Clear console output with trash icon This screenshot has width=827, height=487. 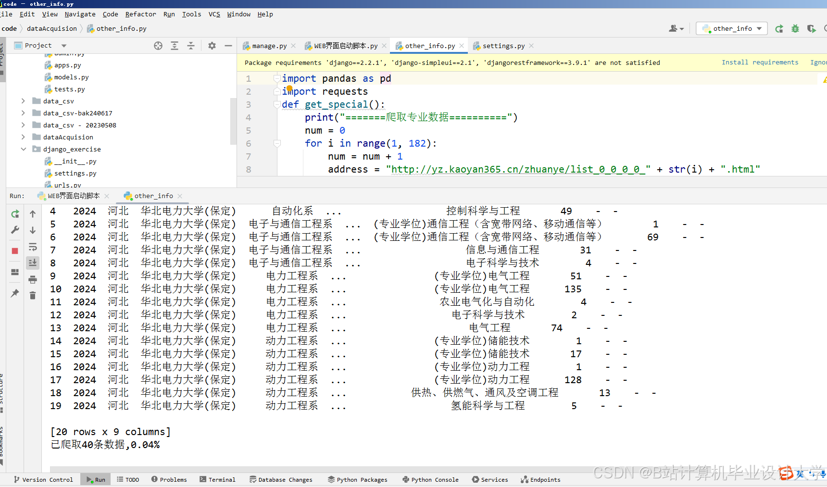(33, 296)
